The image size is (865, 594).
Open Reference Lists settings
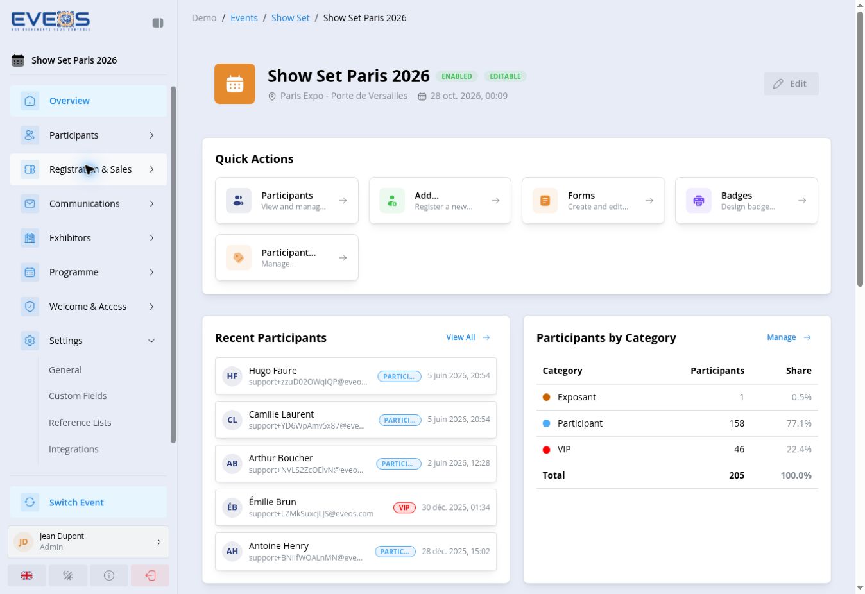pyautogui.click(x=80, y=423)
